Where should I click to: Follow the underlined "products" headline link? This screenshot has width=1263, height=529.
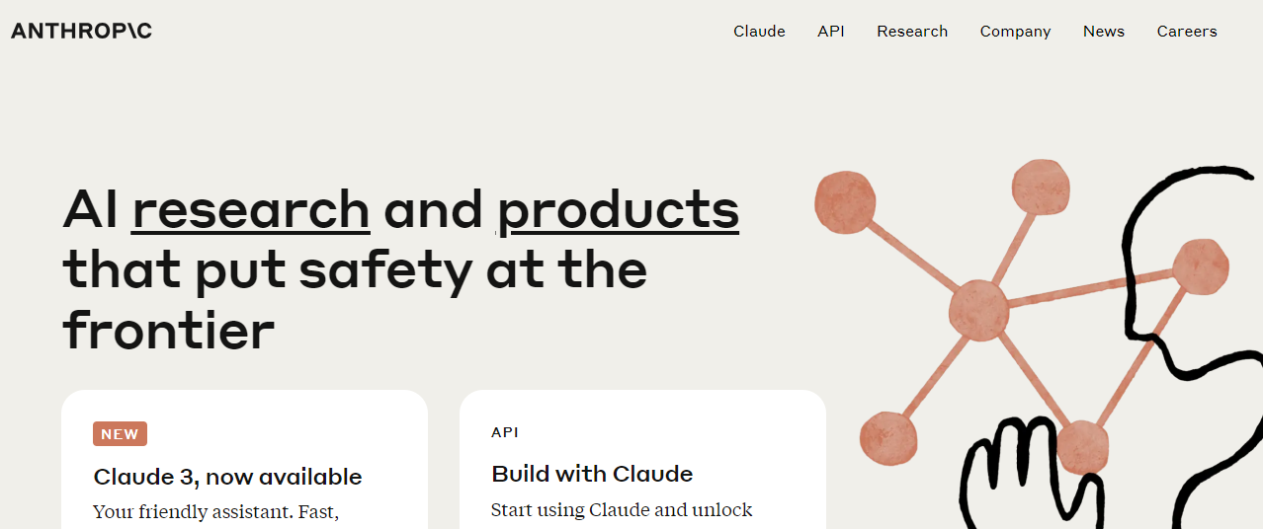coord(619,210)
